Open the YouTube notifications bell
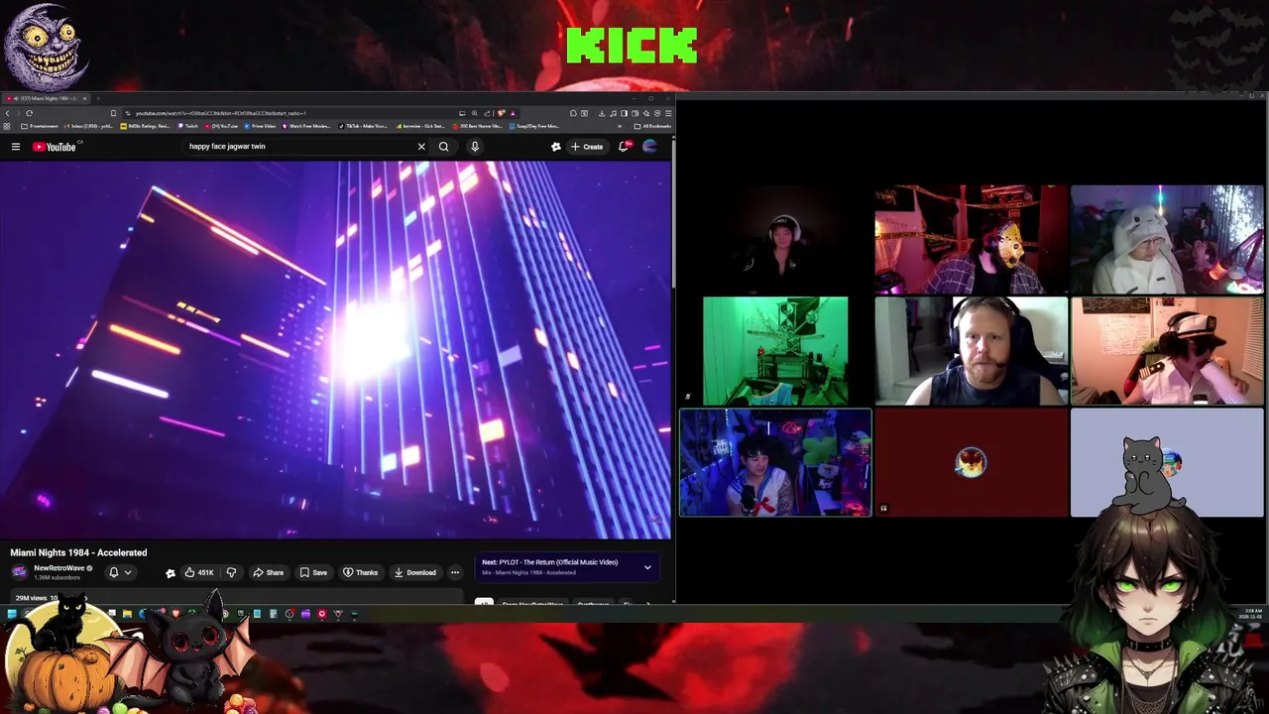This screenshot has width=1269, height=714. click(624, 147)
